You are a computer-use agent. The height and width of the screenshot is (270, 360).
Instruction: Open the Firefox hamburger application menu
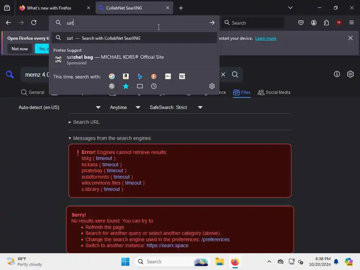click(351, 22)
